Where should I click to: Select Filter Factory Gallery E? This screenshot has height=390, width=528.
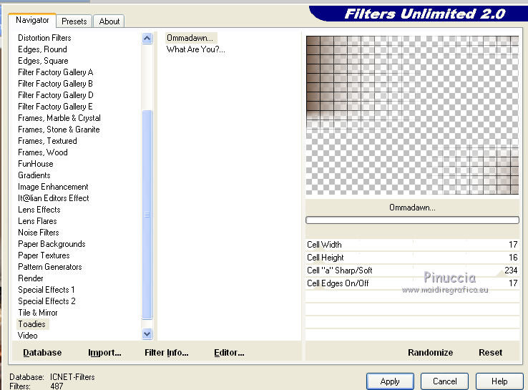pyautogui.click(x=55, y=107)
